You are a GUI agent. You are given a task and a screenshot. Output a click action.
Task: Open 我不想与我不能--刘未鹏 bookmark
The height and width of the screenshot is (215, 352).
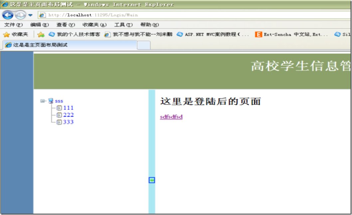click(x=138, y=34)
